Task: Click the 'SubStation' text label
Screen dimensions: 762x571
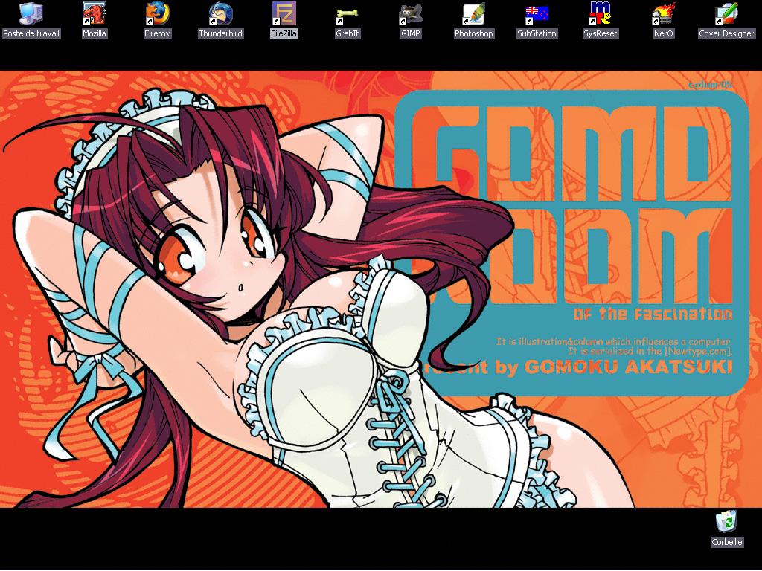Action: tap(537, 34)
